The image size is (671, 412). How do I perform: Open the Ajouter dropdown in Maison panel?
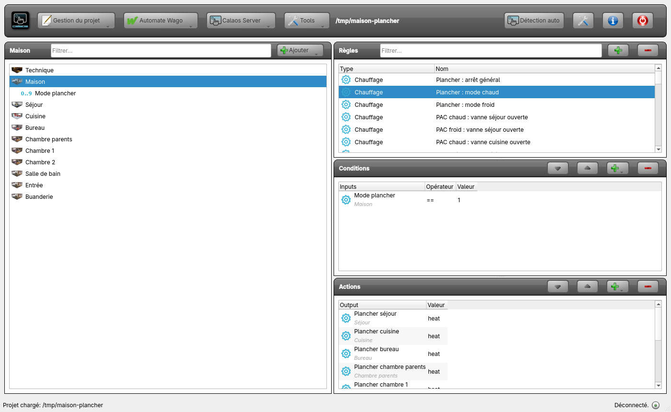(x=300, y=50)
